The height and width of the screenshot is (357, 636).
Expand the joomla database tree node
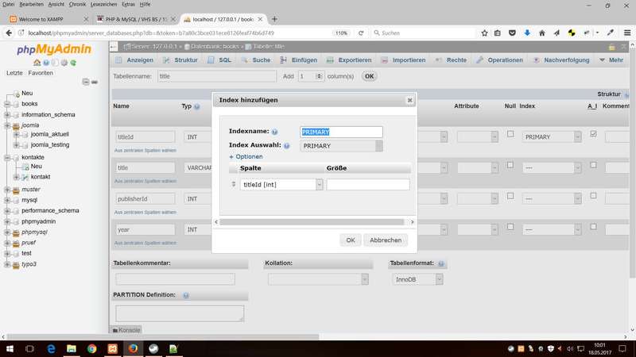click(7, 125)
